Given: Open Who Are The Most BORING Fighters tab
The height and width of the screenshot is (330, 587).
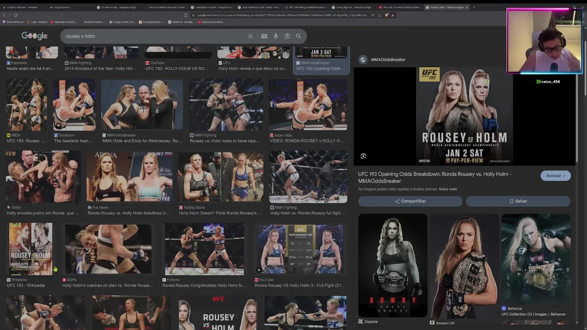Looking at the screenshot, I should (400, 7).
